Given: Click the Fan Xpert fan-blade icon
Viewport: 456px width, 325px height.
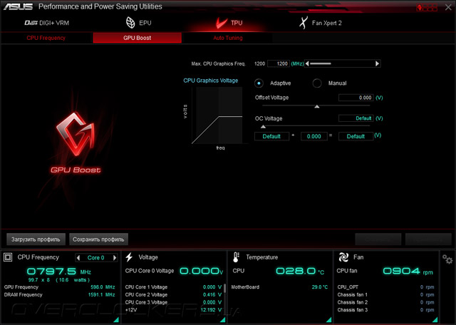Looking at the screenshot, I should tap(304, 23).
